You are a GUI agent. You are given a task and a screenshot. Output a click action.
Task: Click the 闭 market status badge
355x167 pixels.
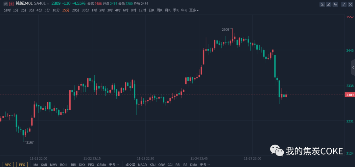click(x=6, y=4)
